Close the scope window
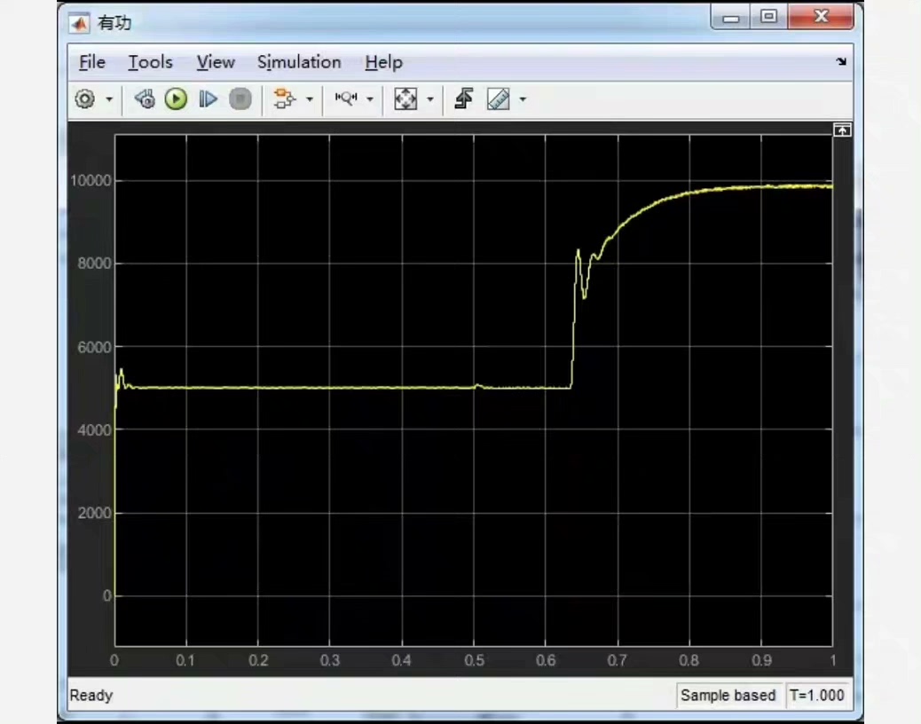 [x=821, y=17]
